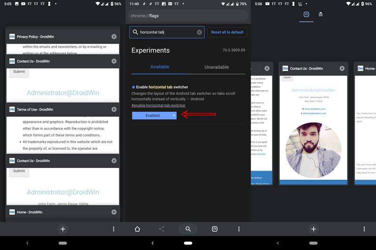Close the Terms of Use - DroidWin tab
The image size is (376, 250).
coord(114,109)
